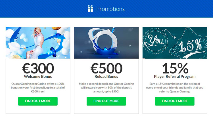
Task: Open the Welcome Bonus banner image
Action: click(38, 43)
